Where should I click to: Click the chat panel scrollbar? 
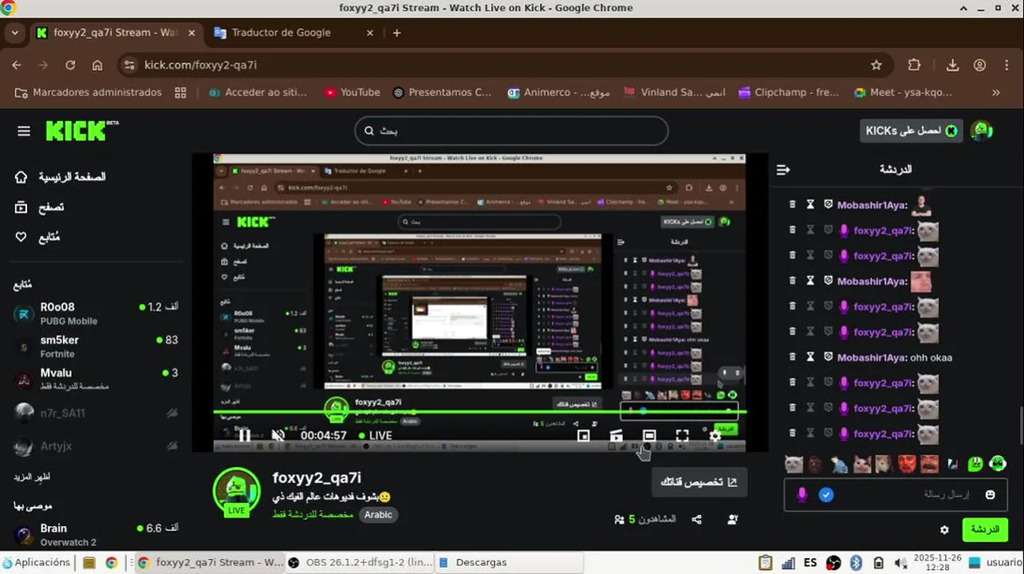click(x=1020, y=426)
